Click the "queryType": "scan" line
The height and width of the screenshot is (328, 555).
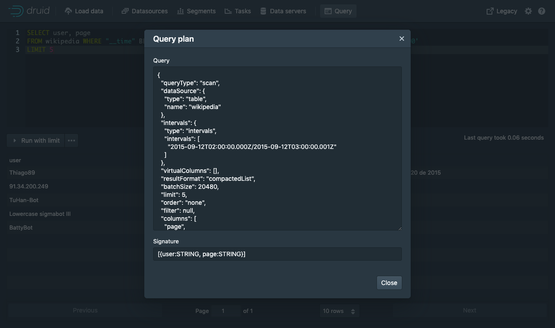pos(190,83)
